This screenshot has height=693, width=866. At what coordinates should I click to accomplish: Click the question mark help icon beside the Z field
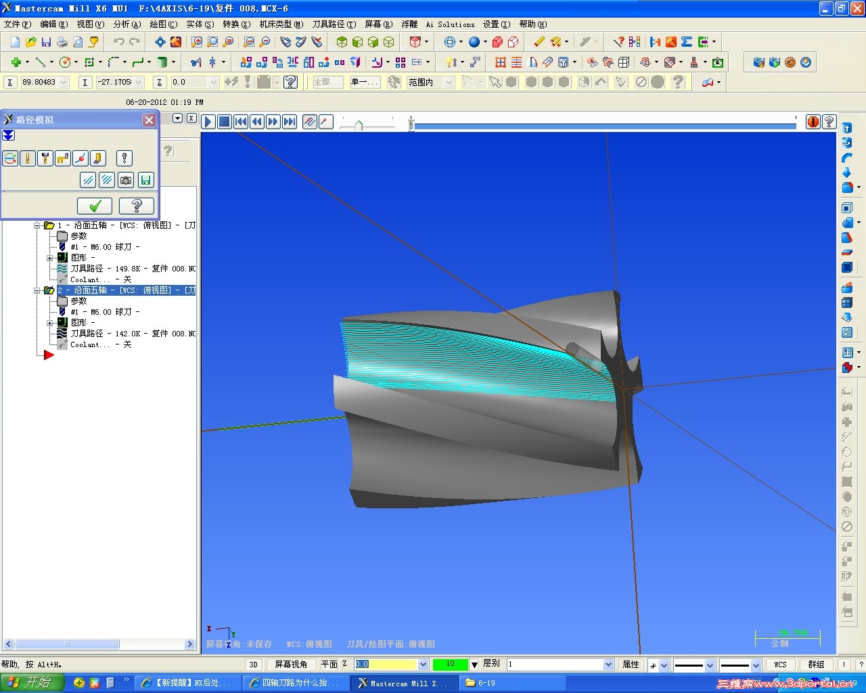coord(291,82)
